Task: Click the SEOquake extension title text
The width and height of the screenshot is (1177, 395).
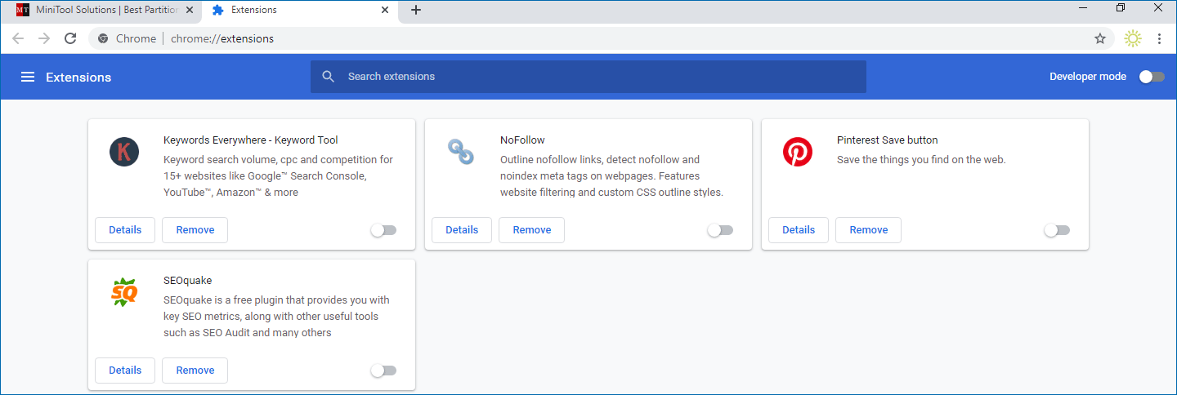Action: point(187,281)
